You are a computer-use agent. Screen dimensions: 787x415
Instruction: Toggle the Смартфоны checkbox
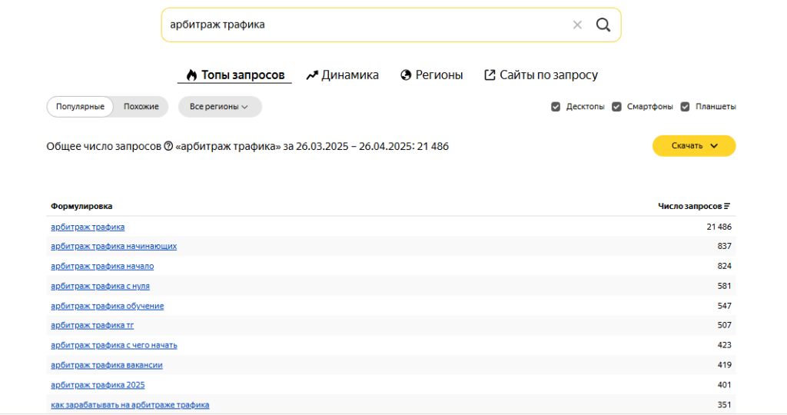616,106
